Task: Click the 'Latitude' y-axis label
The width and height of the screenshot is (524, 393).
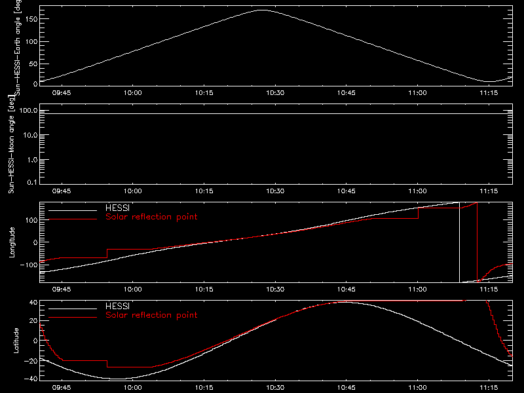Action: click(16, 340)
